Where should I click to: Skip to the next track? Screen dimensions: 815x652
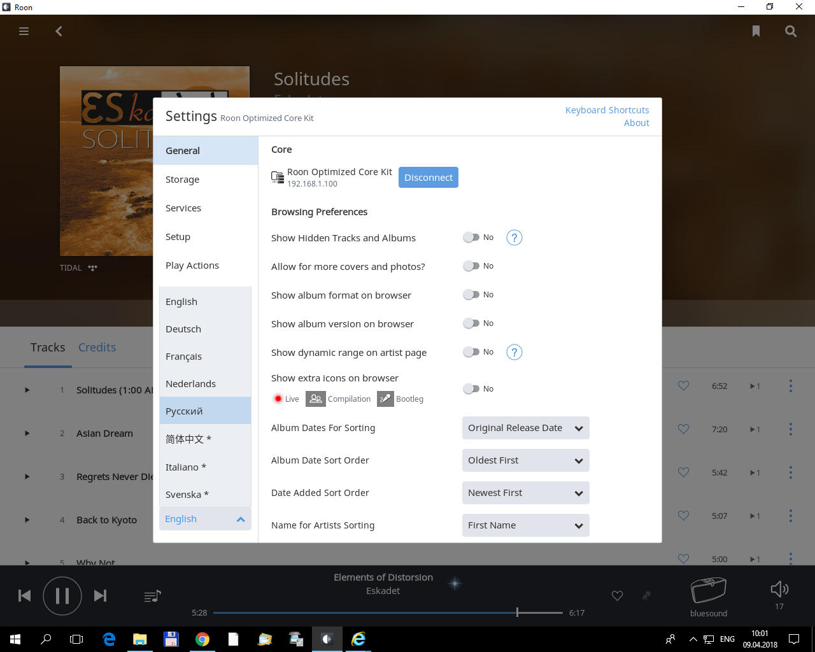tap(100, 596)
